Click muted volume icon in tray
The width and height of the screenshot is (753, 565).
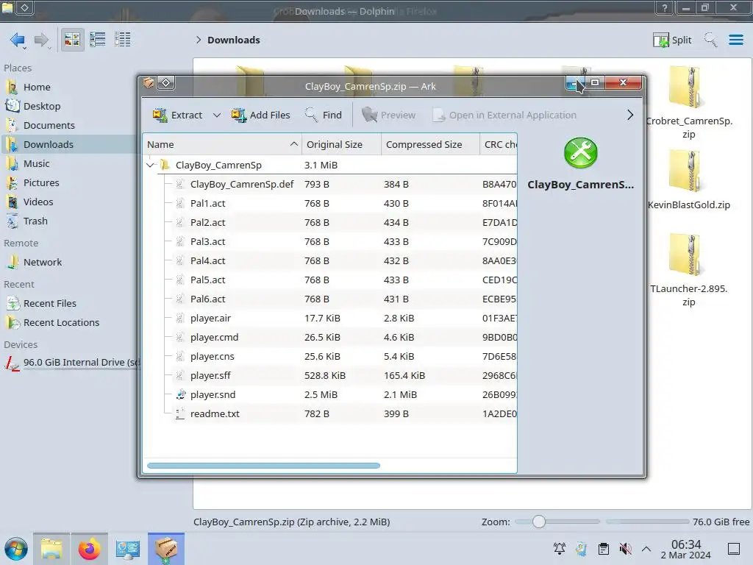625,549
